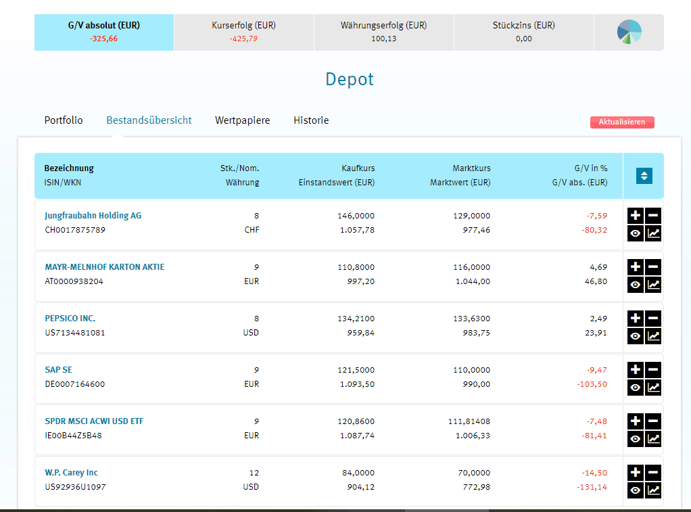Open chart icon for SPDR MSCI ACWI ETF
This screenshot has width=691, height=512.
653,439
